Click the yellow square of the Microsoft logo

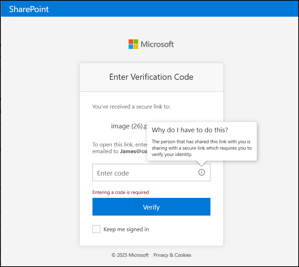136,46
